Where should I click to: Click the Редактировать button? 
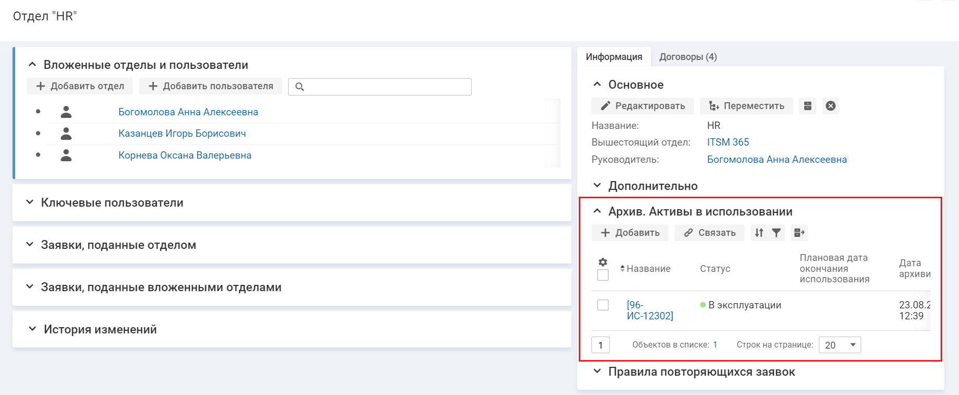point(643,106)
